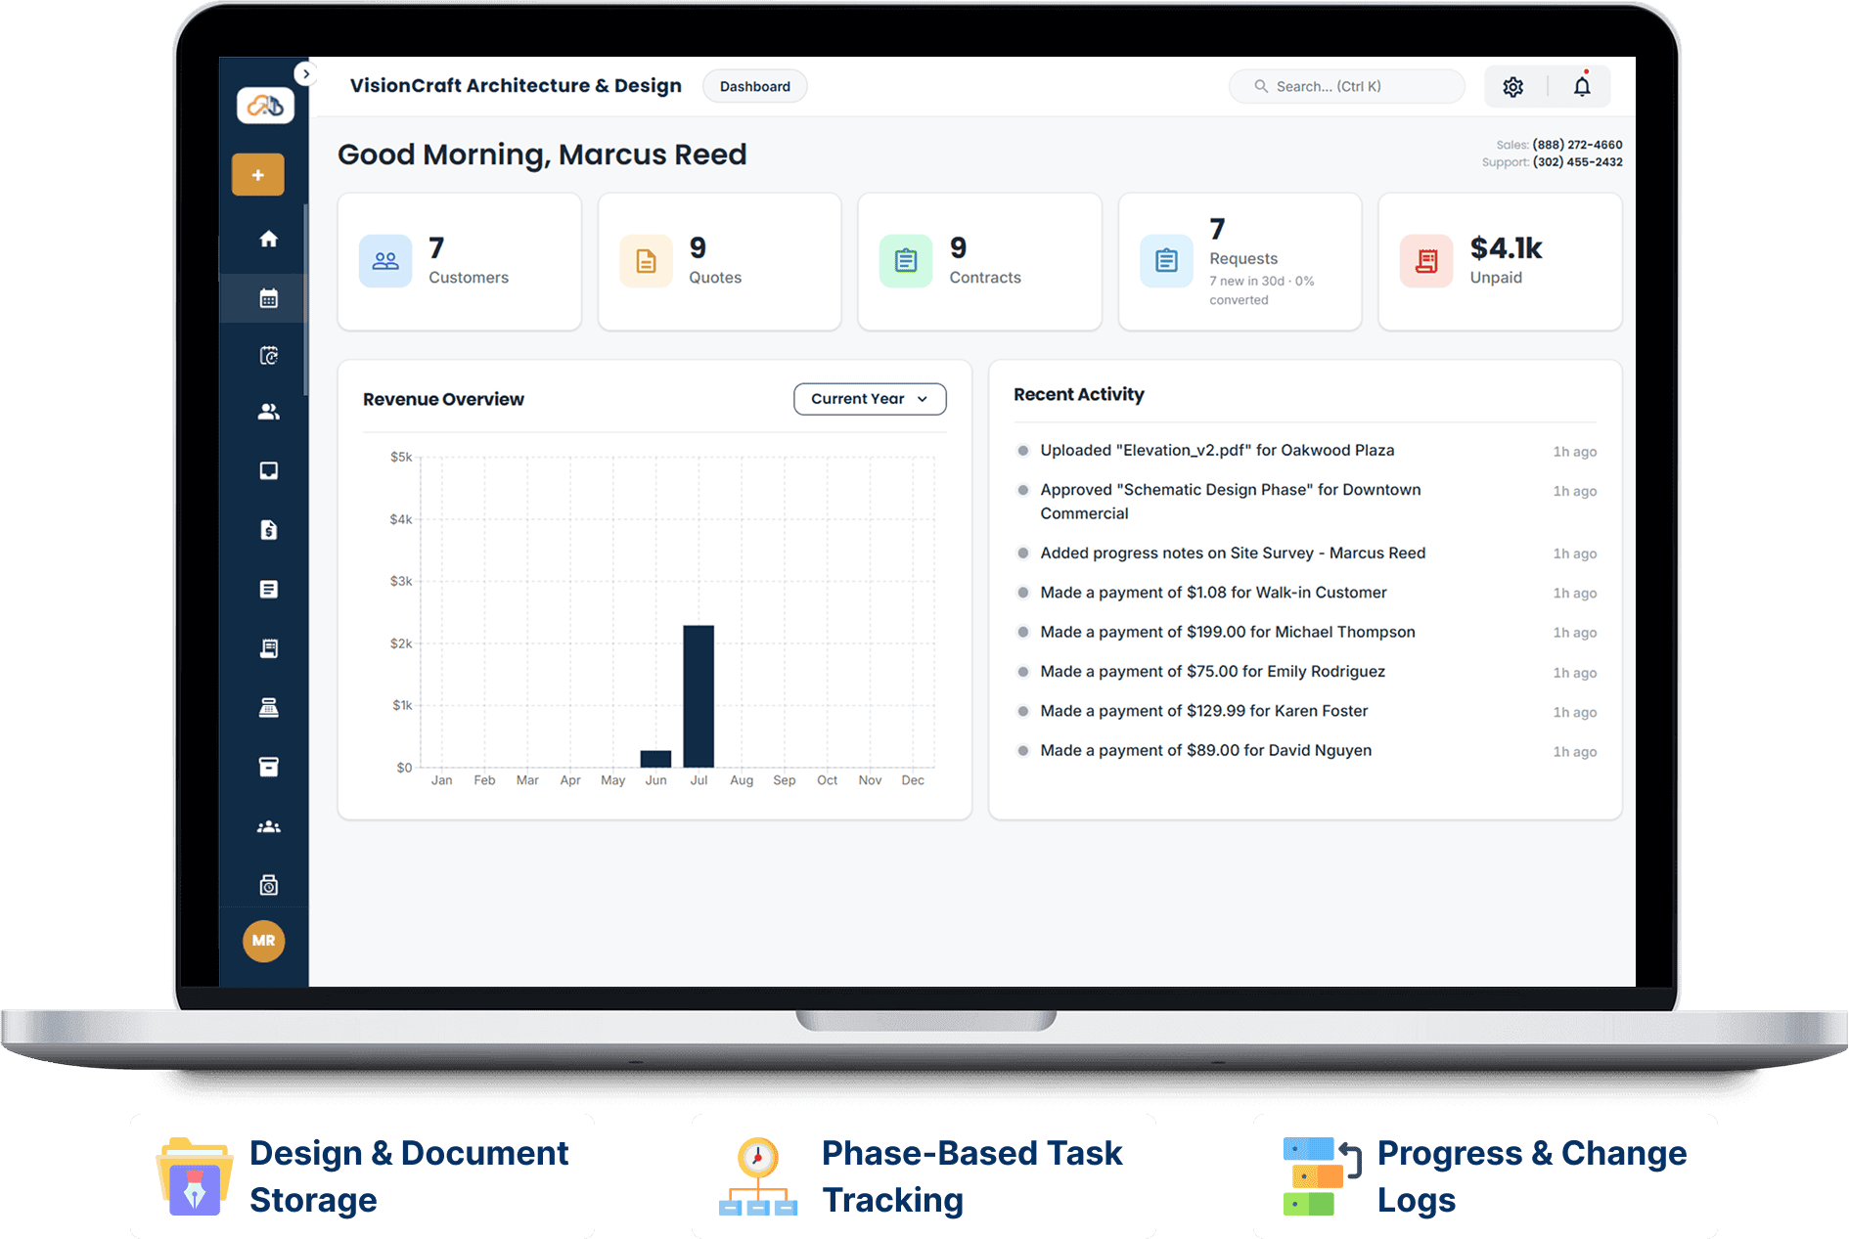Click payment of $75.00 for Emily Rodriguez
Screen dimensions: 1849x1239
coord(1212,671)
